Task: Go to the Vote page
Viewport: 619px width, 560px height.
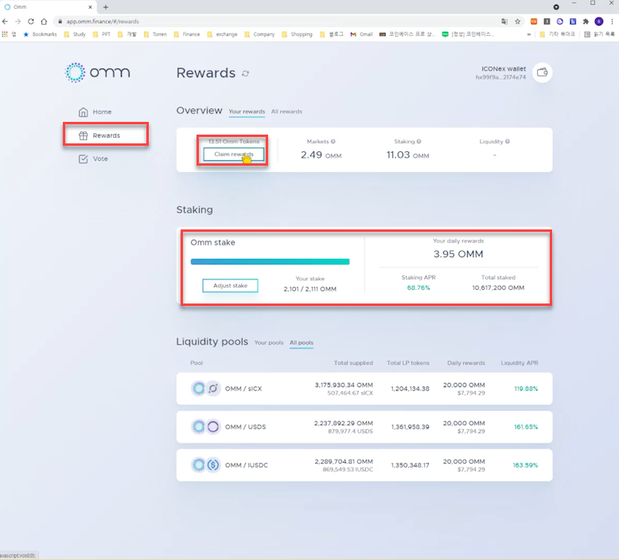Action: tap(93, 159)
